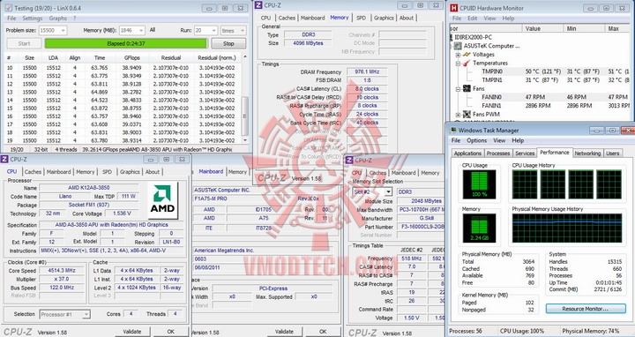Image resolution: width=635 pixels, height=337 pixels.
Task: Click Validate in CPU-Z Mainboard window
Action: pos(284,332)
